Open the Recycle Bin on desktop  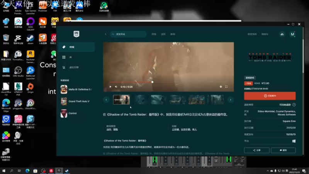click(x=6, y=39)
